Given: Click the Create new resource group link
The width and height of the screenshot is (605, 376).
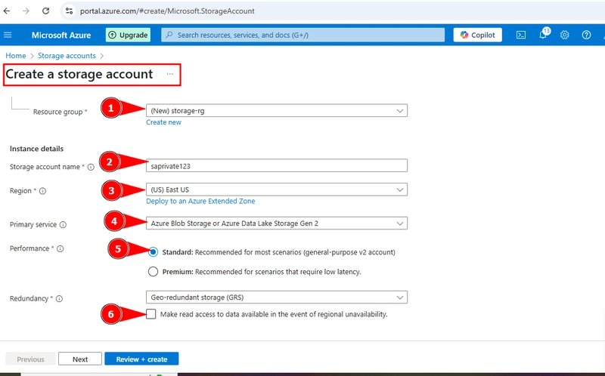Looking at the screenshot, I should coord(163,122).
